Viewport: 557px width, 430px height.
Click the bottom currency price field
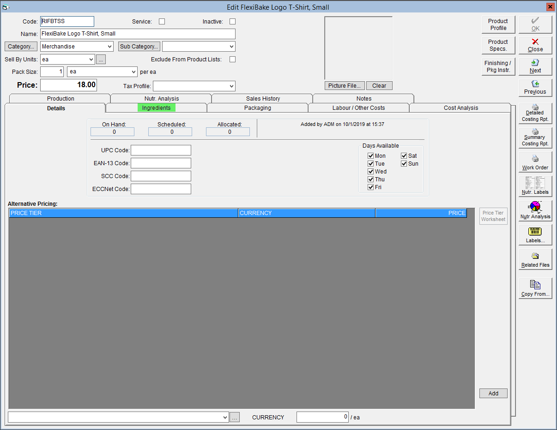322,417
